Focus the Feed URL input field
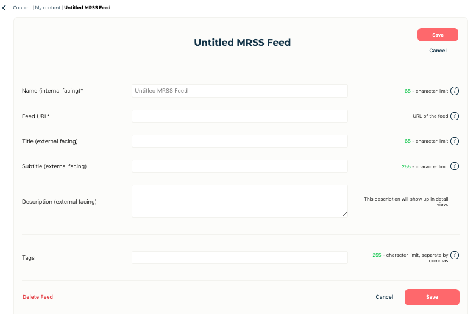This screenshot has width=476, height=314. pyautogui.click(x=240, y=116)
